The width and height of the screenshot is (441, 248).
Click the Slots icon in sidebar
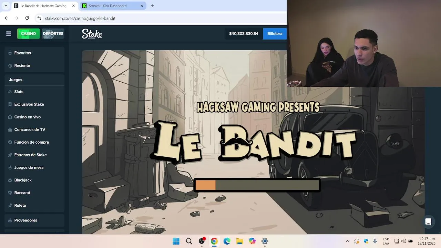tap(10, 92)
